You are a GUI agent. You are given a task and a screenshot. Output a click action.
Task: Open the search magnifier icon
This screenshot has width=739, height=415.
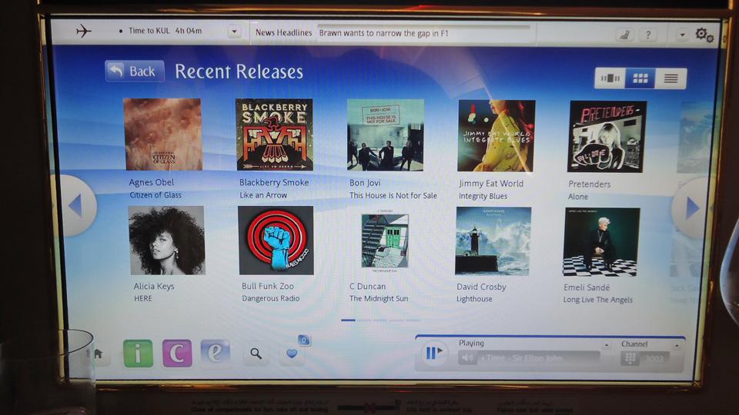click(256, 354)
